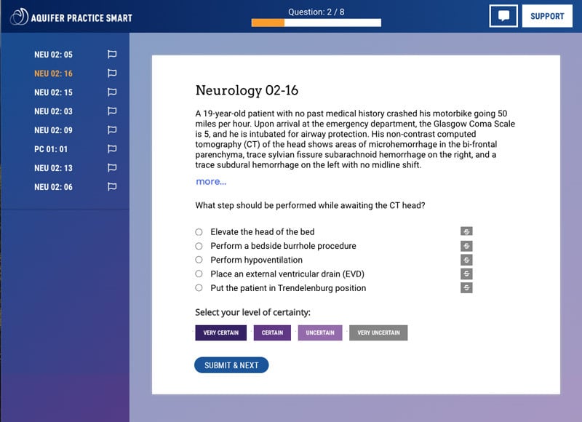Flag question NEU 02: 06
Screen dimensions: 582x422
(x=112, y=187)
